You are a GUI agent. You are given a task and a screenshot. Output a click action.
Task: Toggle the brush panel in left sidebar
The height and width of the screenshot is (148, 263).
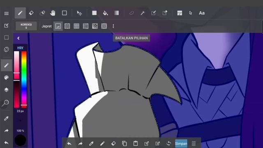[x=7, y=65]
